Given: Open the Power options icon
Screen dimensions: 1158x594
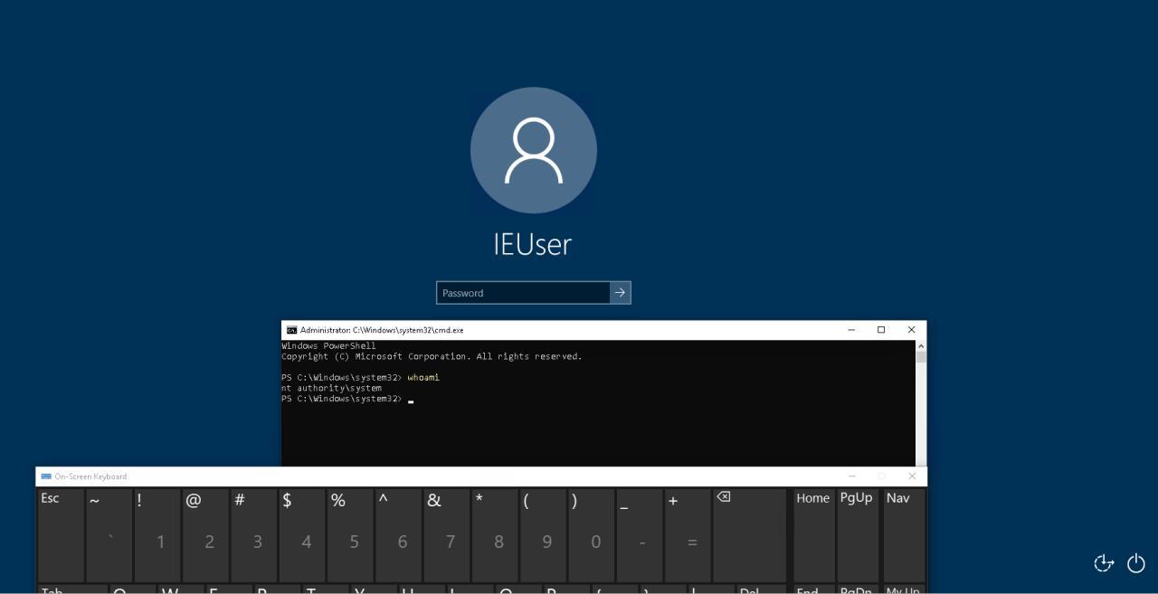Looking at the screenshot, I should point(1136,563).
